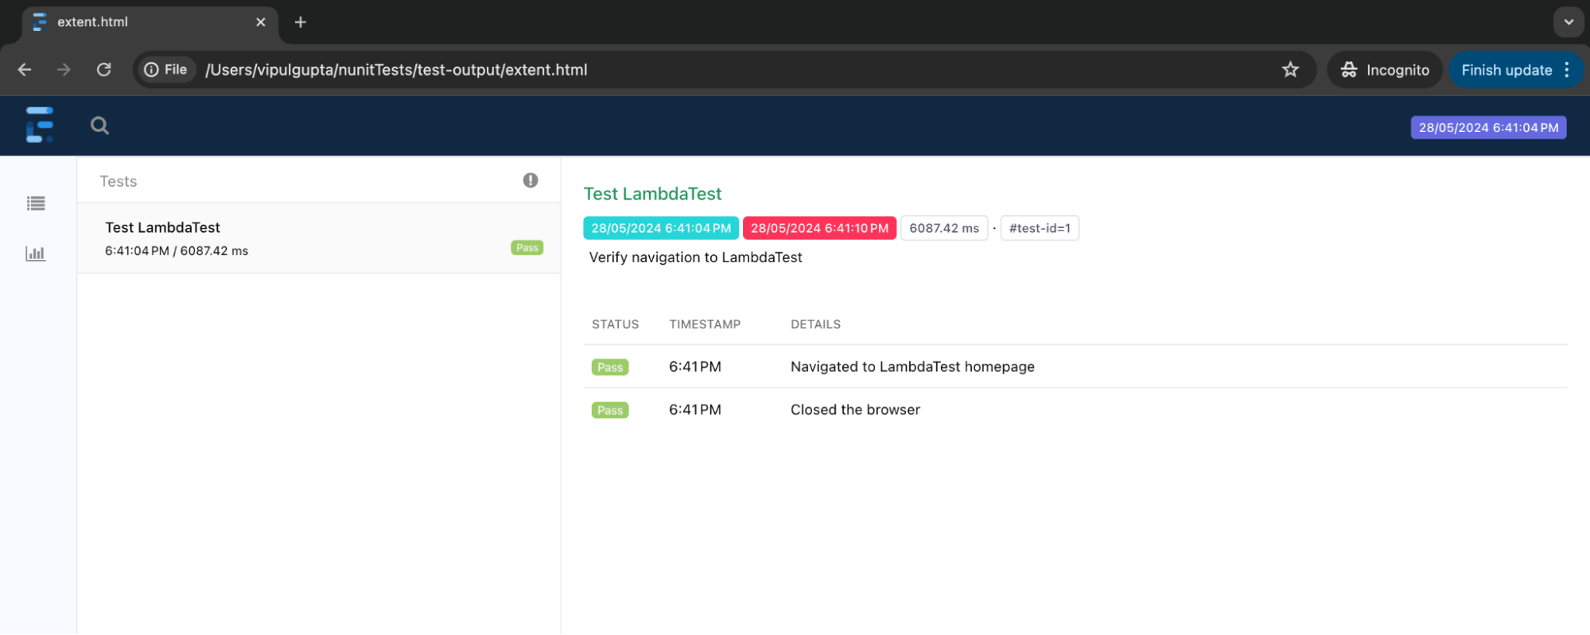Click the Test LambdaTest green heading

[x=652, y=194]
